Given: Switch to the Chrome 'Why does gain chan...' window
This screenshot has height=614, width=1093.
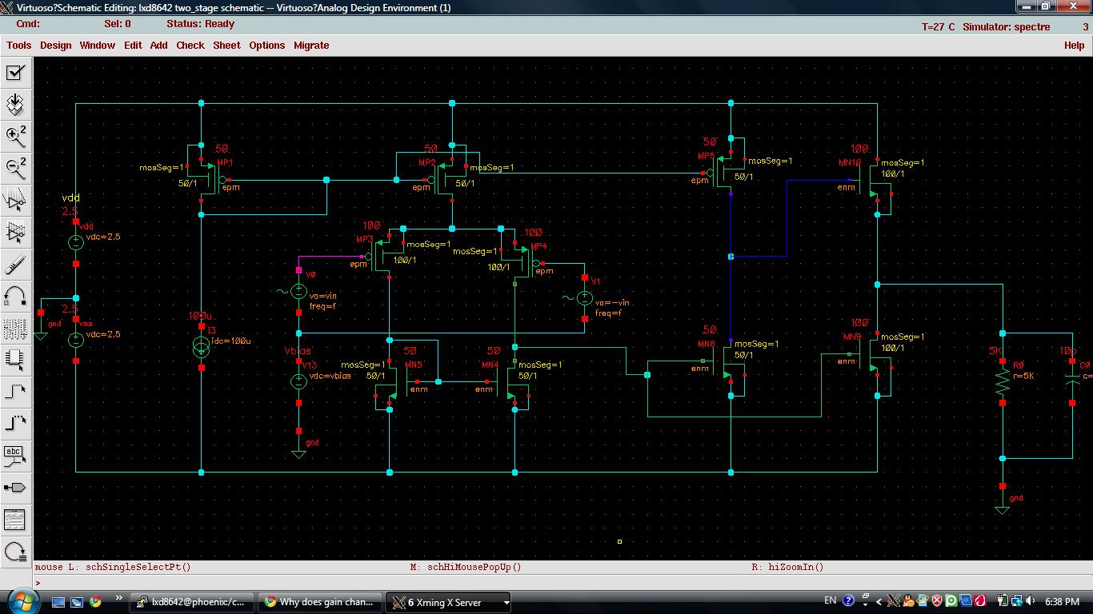Looking at the screenshot, I should click(318, 602).
